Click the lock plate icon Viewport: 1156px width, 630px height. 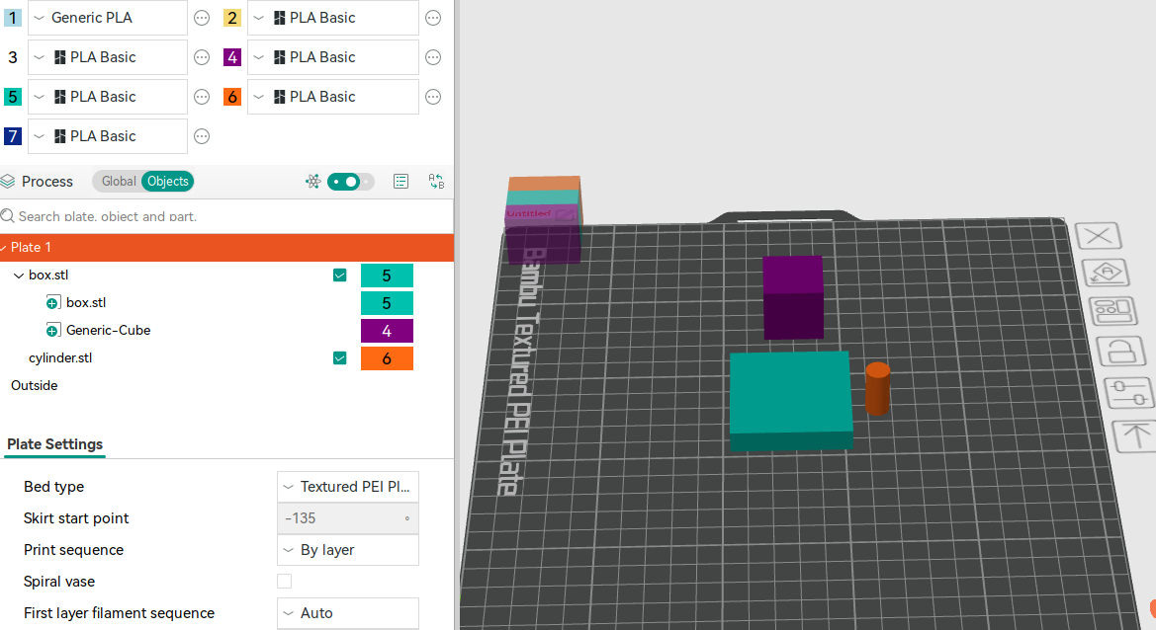point(1120,351)
